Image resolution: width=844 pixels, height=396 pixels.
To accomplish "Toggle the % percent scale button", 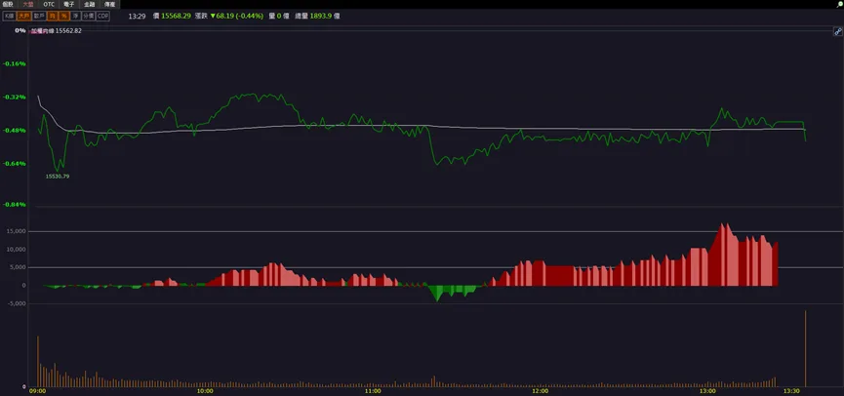I will (x=64, y=17).
